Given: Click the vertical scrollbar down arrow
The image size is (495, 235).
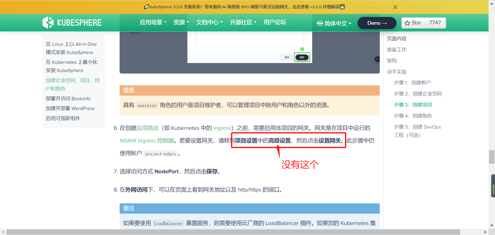Looking at the screenshot, I should [492, 225].
